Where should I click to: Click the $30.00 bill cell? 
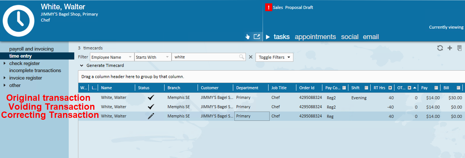(455, 98)
